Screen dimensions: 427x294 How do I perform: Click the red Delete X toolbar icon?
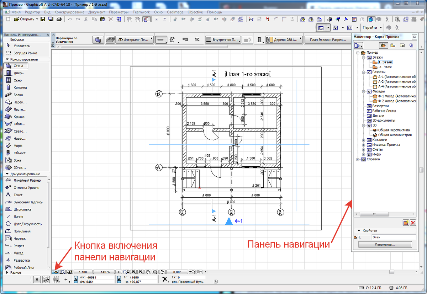pyautogui.click(x=110, y=19)
